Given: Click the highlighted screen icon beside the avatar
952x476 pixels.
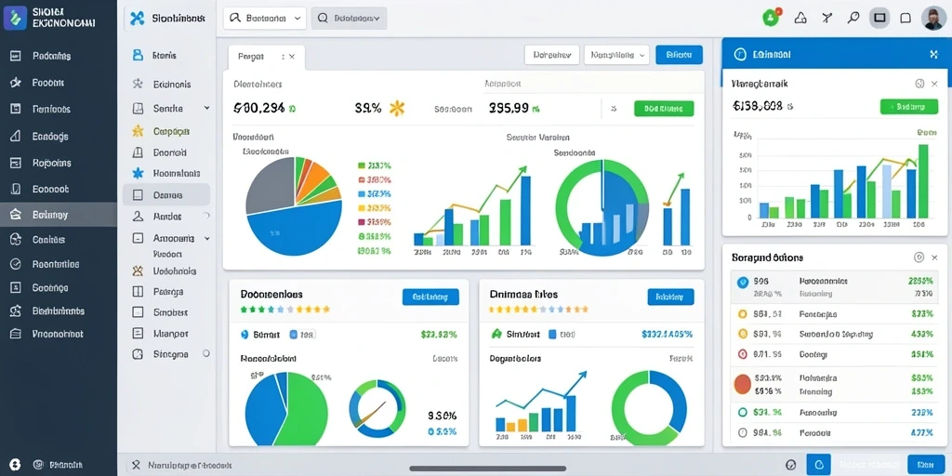Looking at the screenshot, I should point(879,19).
